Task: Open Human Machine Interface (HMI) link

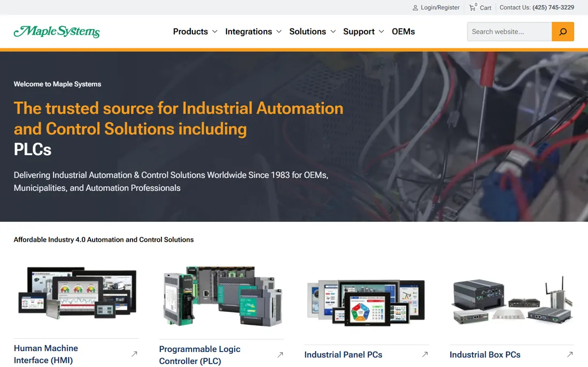Action: [46, 354]
